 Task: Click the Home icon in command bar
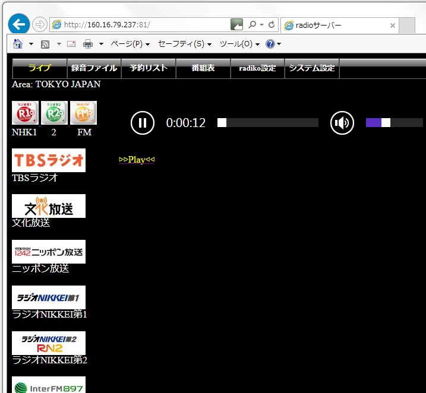tap(18, 44)
